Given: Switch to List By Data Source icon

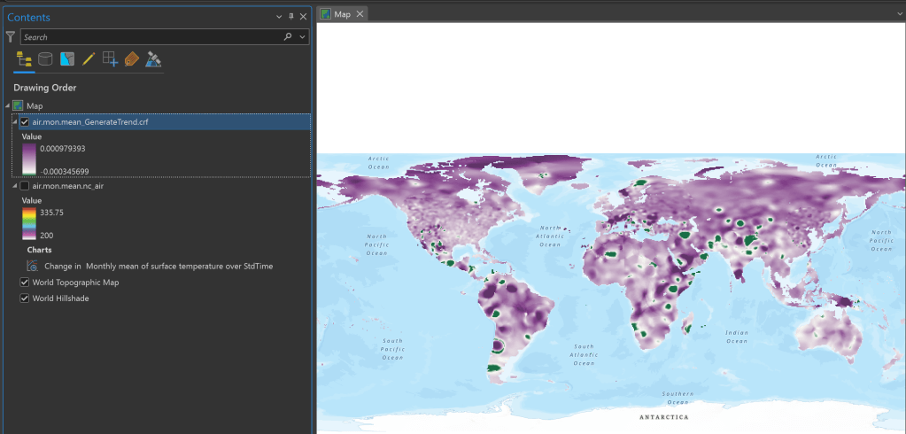Looking at the screenshot, I should pos(45,59).
